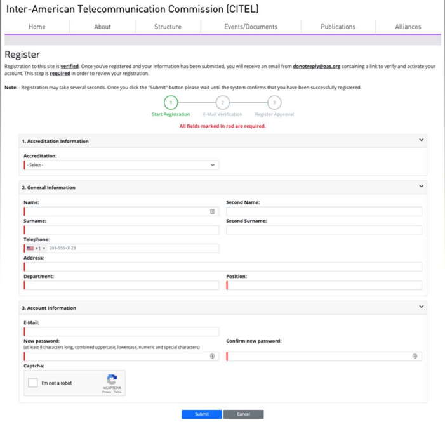Screen dimensions: 445x422
Task: Click the show-password icon in New password field
Action: (212, 357)
